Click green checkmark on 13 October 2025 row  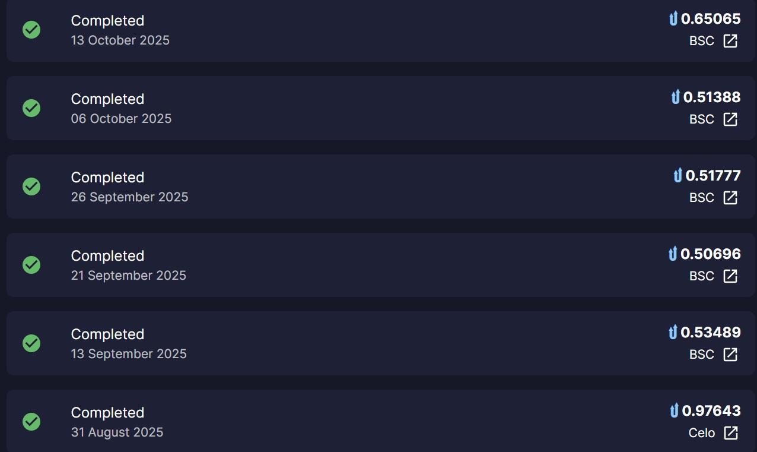[x=31, y=30]
